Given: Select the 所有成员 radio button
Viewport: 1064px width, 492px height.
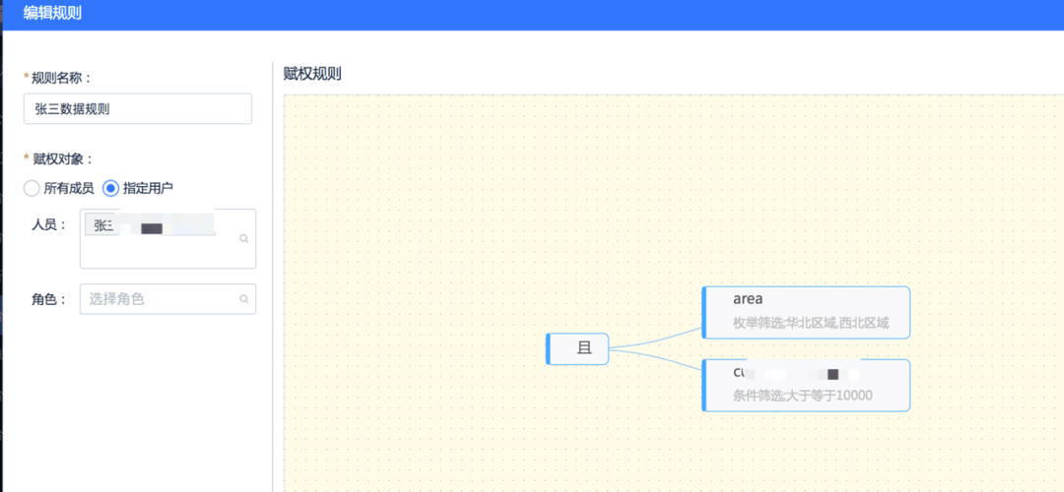Looking at the screenshot, I should [x=32, y=188].
